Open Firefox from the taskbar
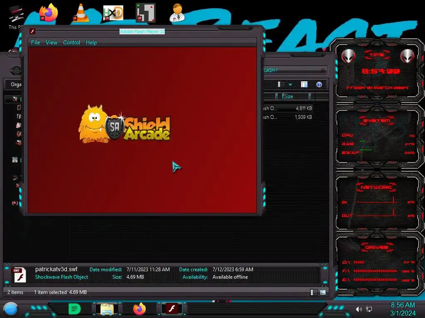Screen dimensions: 425x318 pyautogui.click(x=139, y=309)
